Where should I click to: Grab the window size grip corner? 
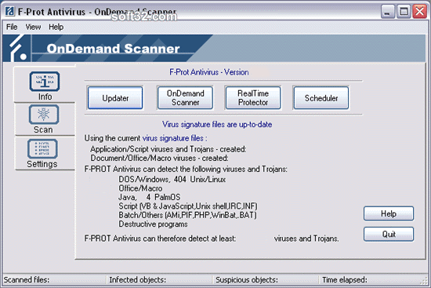point(425,281)
